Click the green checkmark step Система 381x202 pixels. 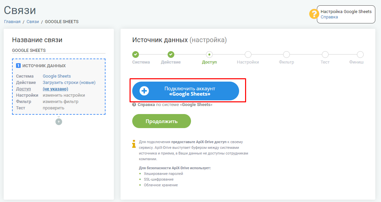pyautogui.click(x=136, y=54)
